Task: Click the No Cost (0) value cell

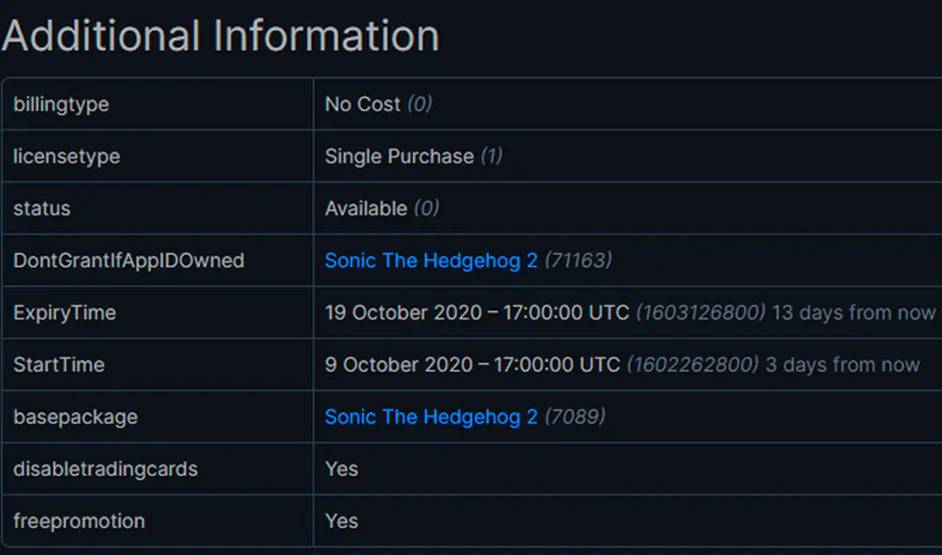Action: pyautogui.click(x=377, y=104)
